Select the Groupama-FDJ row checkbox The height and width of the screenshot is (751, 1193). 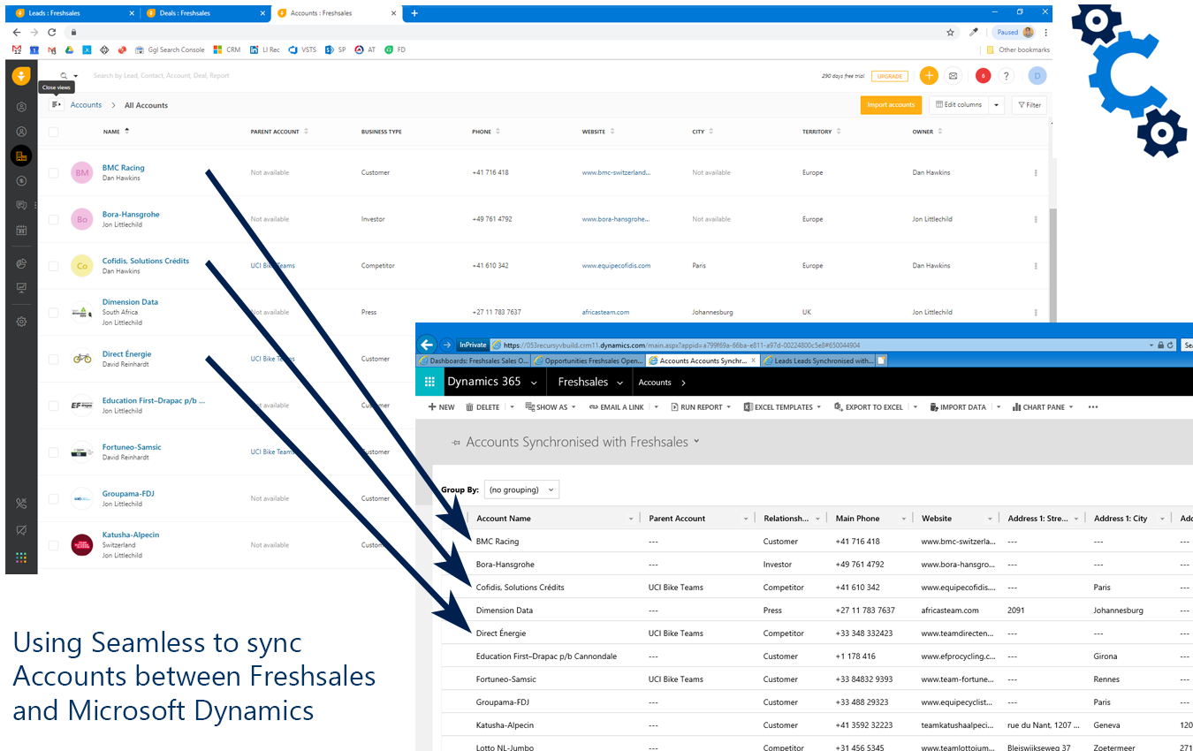point(53,498)
